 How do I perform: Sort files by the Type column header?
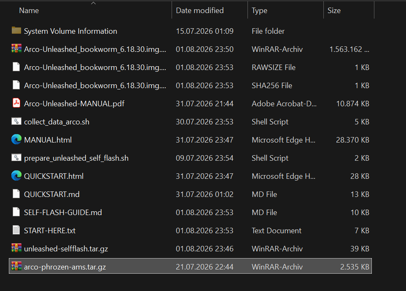click(x=259, y=11)
